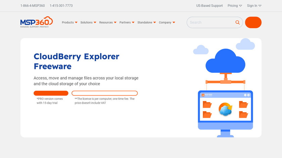
Task: Click the monitor illustration with folders
Action: point(225,114)
